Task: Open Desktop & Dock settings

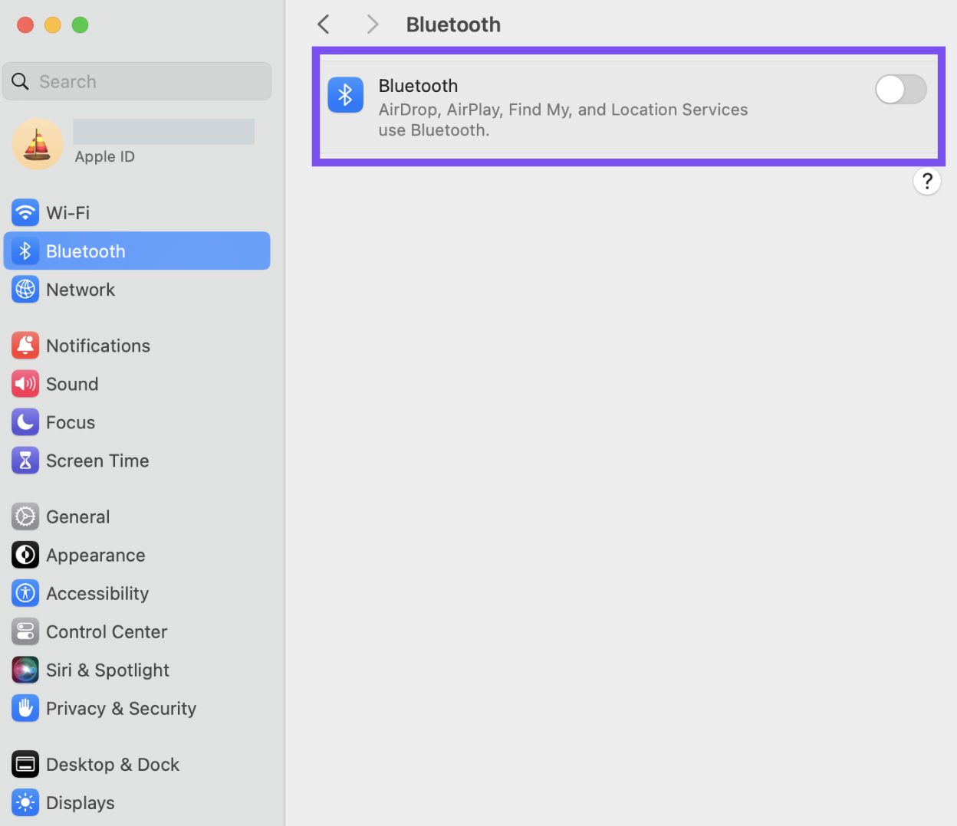Action: [x=137, y=764]
